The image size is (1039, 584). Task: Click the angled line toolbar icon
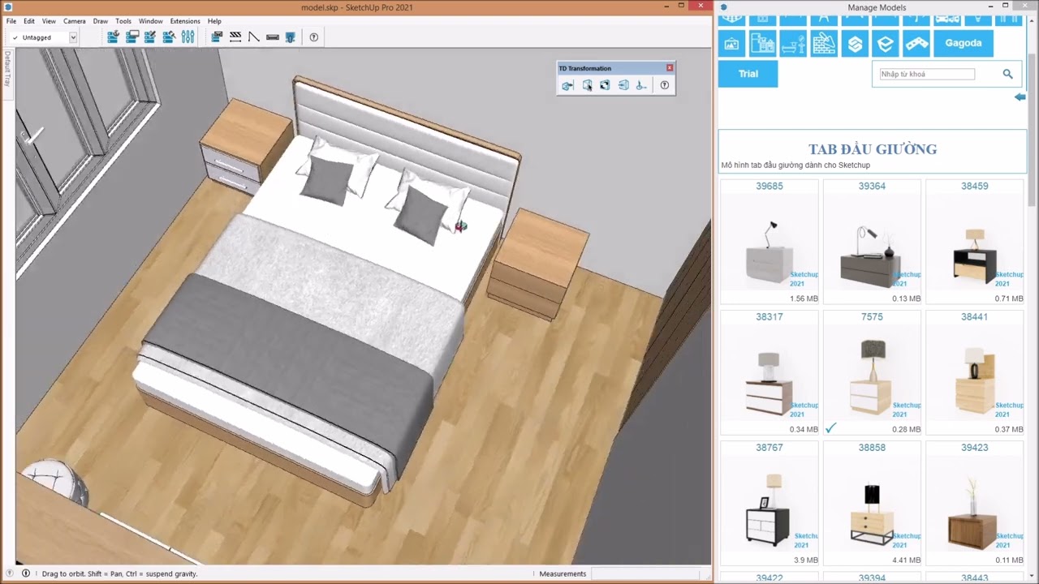tap(254, 36)
